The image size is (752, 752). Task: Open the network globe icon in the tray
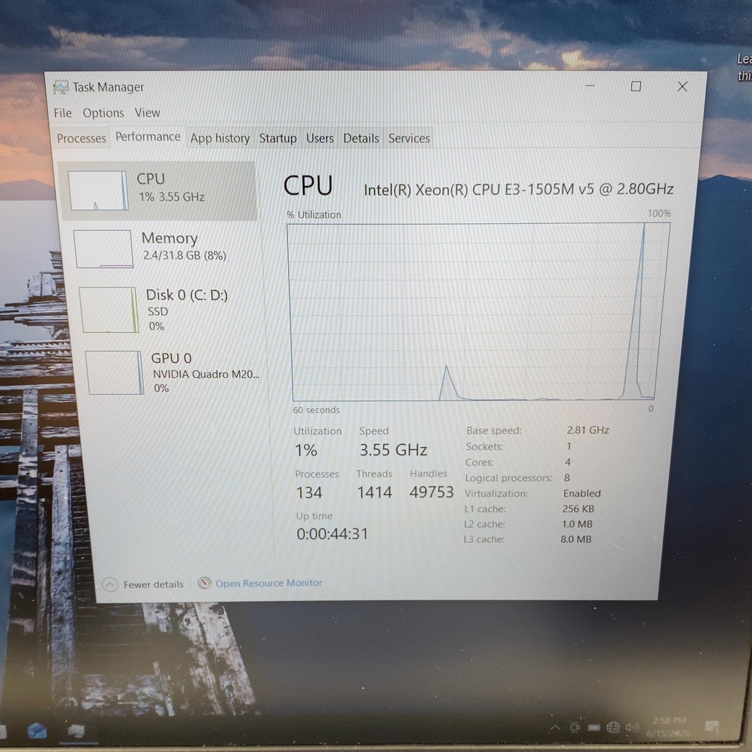tap(613, 727)
